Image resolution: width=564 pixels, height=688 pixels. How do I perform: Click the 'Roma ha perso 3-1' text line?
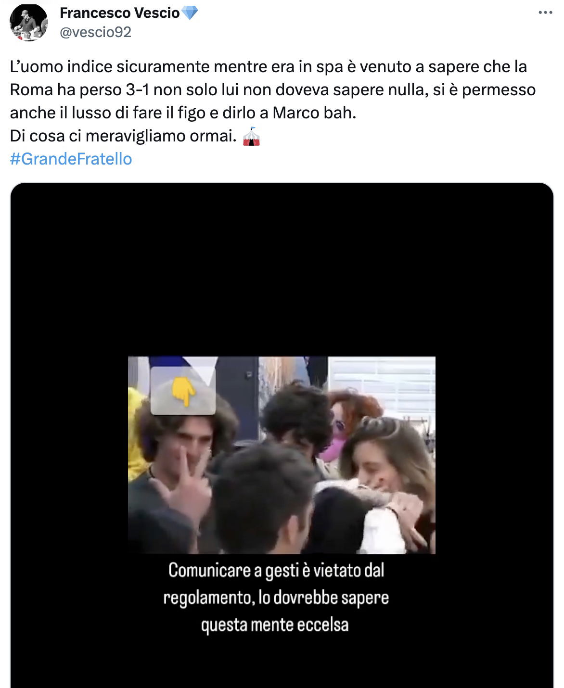[272, 89]
